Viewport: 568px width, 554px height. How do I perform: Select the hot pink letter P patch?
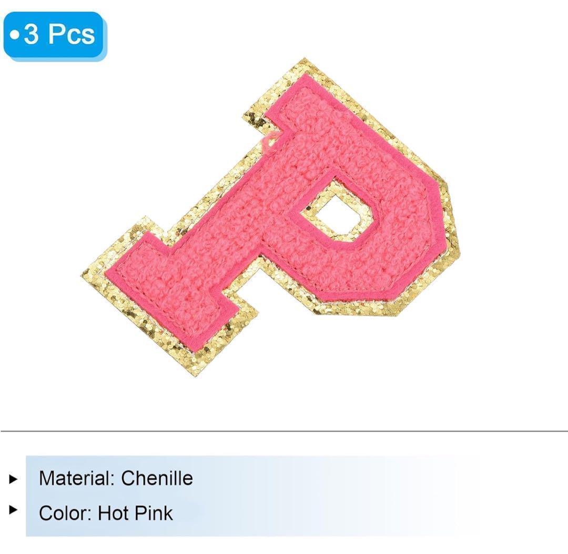coord(271,217)
